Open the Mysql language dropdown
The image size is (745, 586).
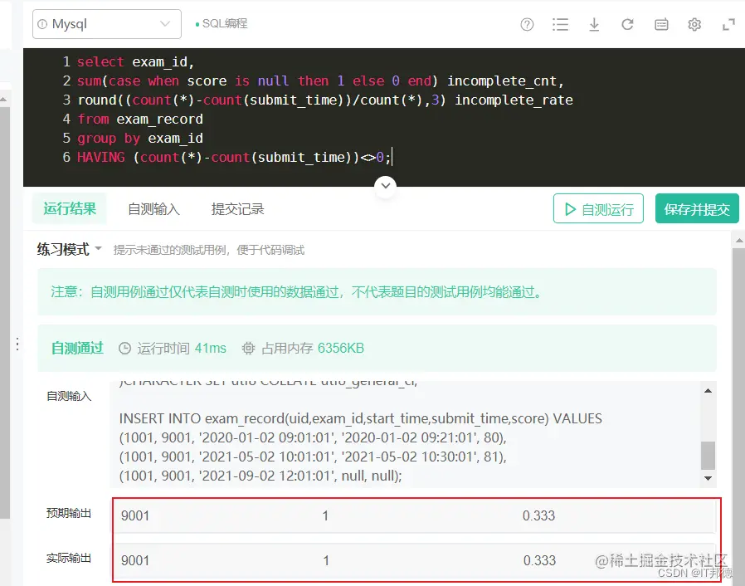(107, 24)
